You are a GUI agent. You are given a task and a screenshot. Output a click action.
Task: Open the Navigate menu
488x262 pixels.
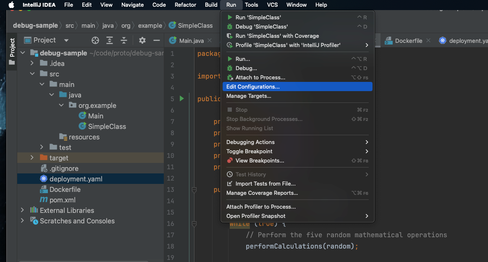[132, 5]
